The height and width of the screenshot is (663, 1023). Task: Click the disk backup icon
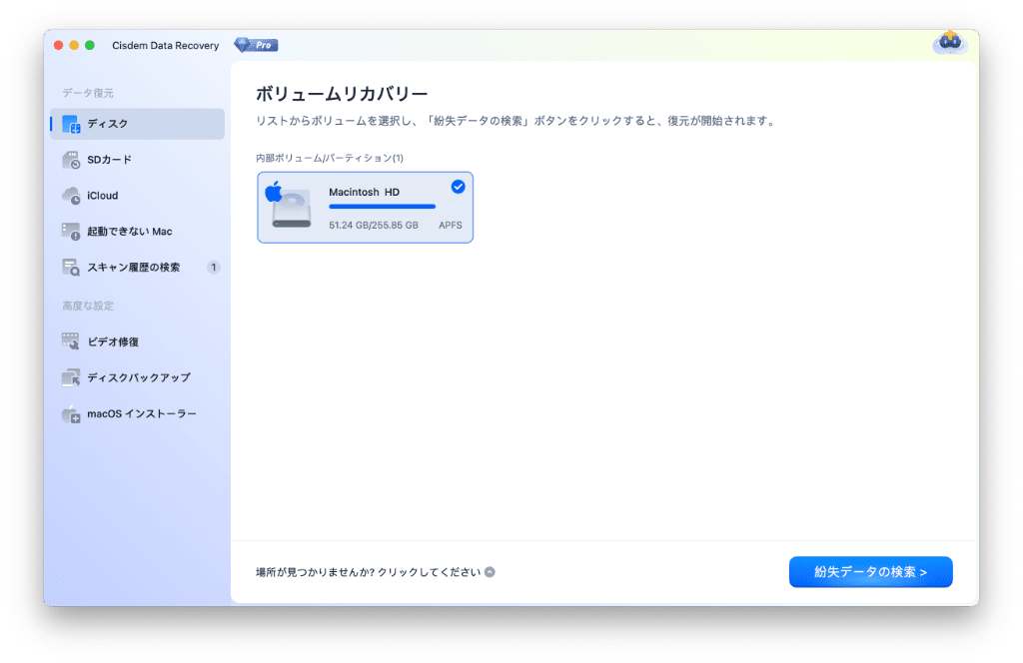click(71, 377)
